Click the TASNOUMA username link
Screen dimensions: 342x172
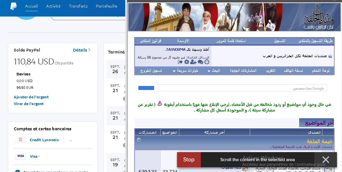175,50
